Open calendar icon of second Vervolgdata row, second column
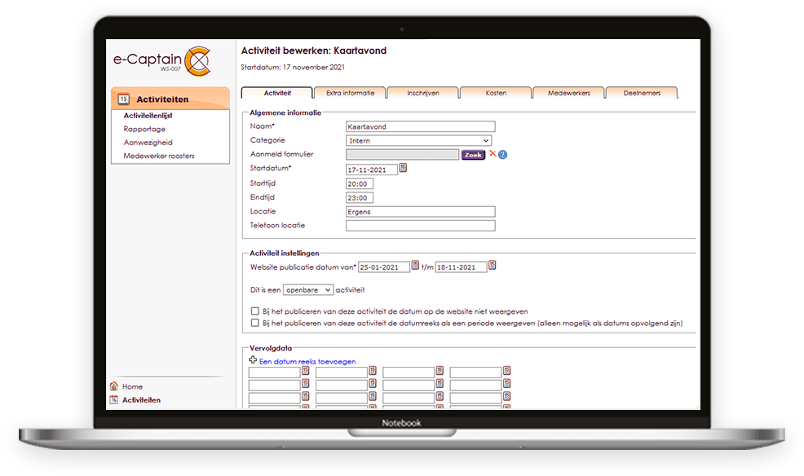The width and height of the screenshot is (804, 476). coord(373,383)
